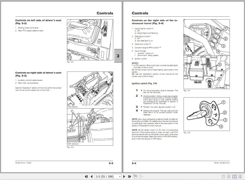Go to the previous page
The image size is (245, 180).
[x=91, y=177]
